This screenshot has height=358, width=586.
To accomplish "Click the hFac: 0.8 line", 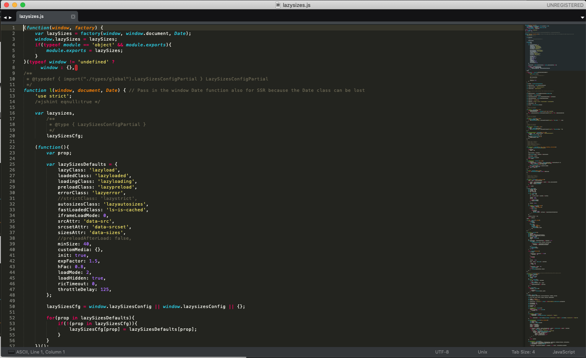I will pos(72,267).
